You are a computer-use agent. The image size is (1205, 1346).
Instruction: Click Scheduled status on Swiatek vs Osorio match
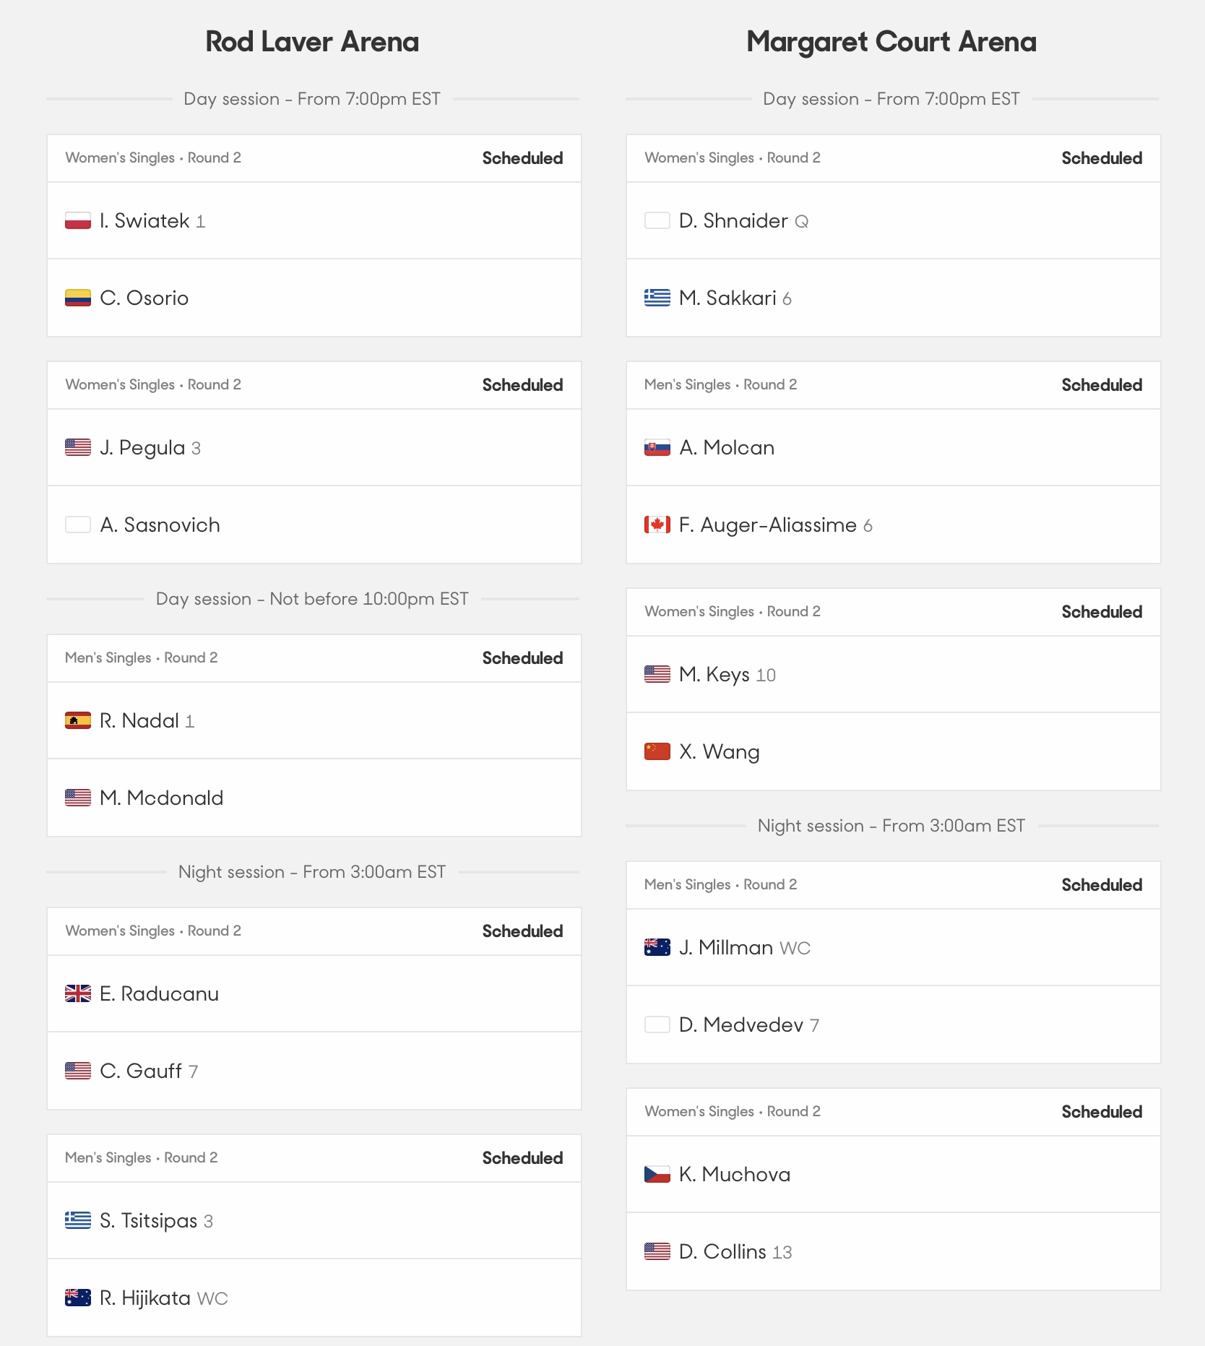pyautogui.click(x=522, y=158)
